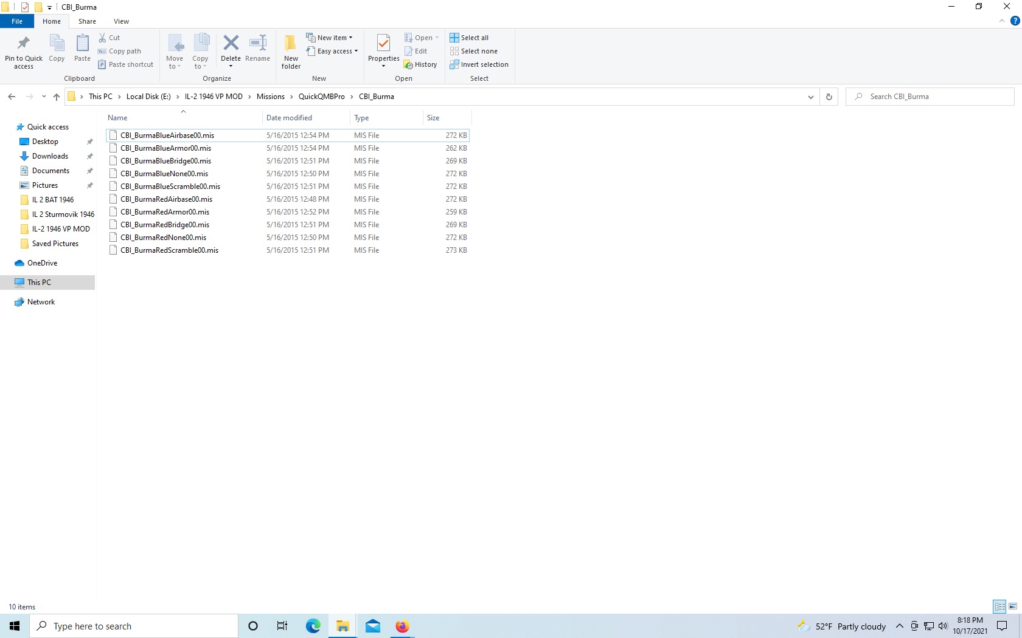This screenshot has height=638, width=1022.
Task: Sort by the Size column header
Action: (x=447, y=118)
